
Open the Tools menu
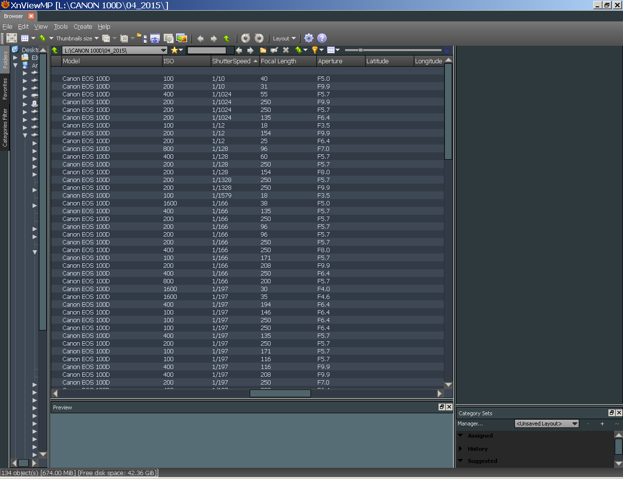(61, 27)
